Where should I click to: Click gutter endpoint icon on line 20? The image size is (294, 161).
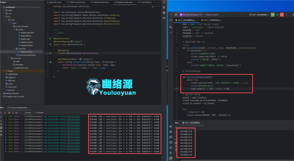(50, 62)
